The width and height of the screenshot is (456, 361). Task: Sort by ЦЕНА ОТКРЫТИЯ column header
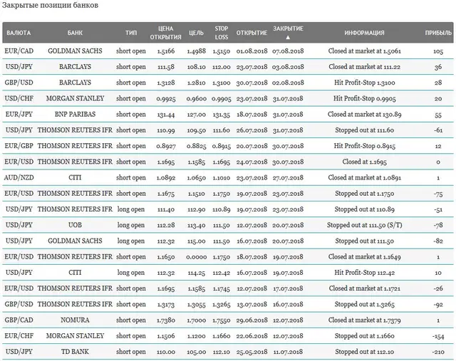tap(166, 33)
